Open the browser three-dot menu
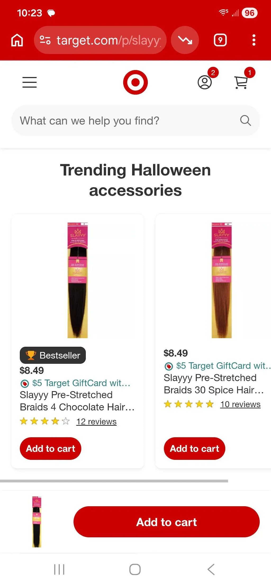This screenshot has width=271, height=587. [254, 40]
